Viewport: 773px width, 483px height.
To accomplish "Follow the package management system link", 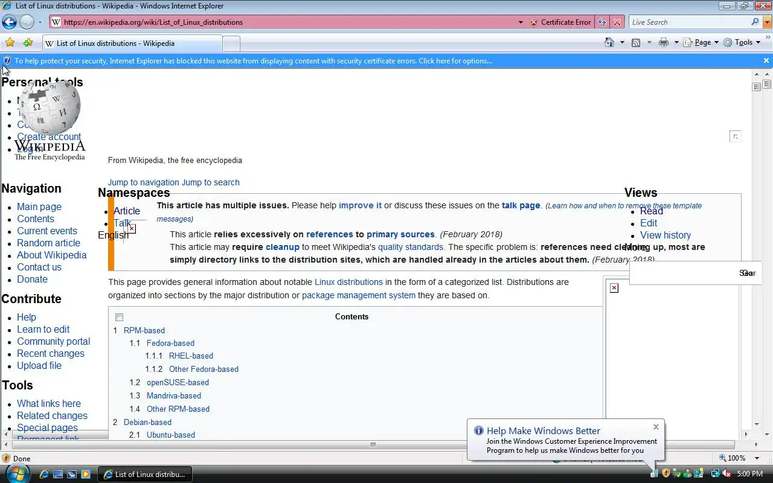I will point(359,296).
